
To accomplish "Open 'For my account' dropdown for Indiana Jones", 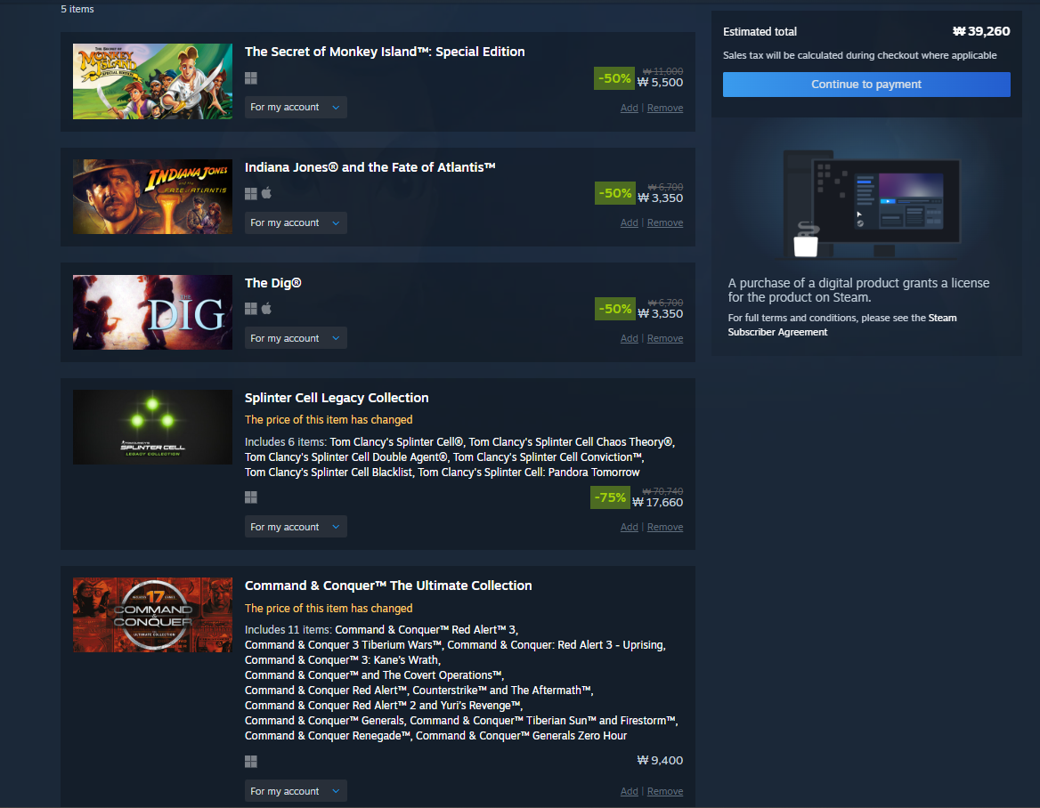I will coord(296,222).
